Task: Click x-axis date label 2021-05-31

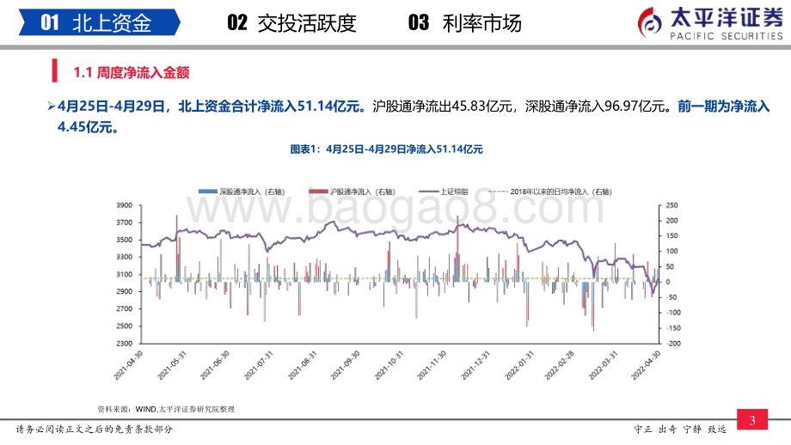Action: click(x=172, y=365)
